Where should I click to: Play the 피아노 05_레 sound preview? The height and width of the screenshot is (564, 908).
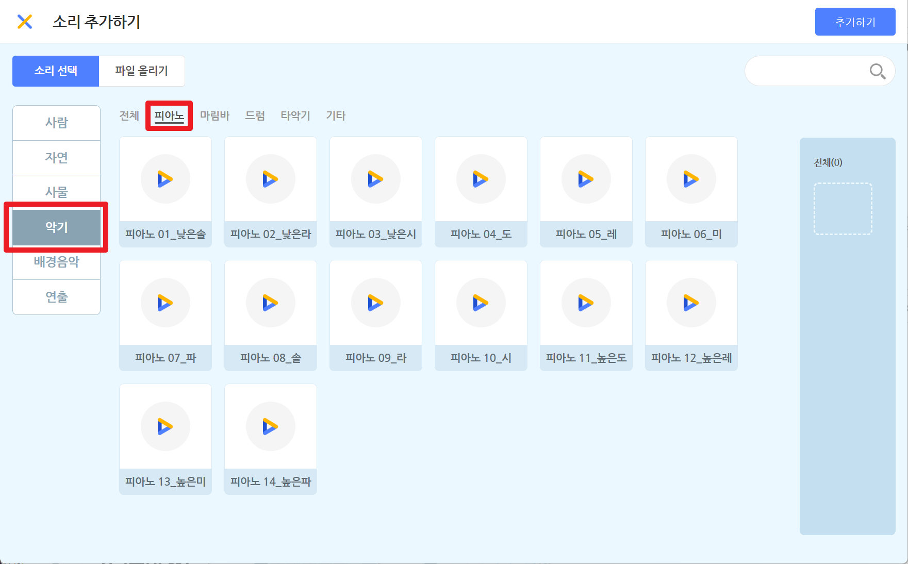(586, 179)
